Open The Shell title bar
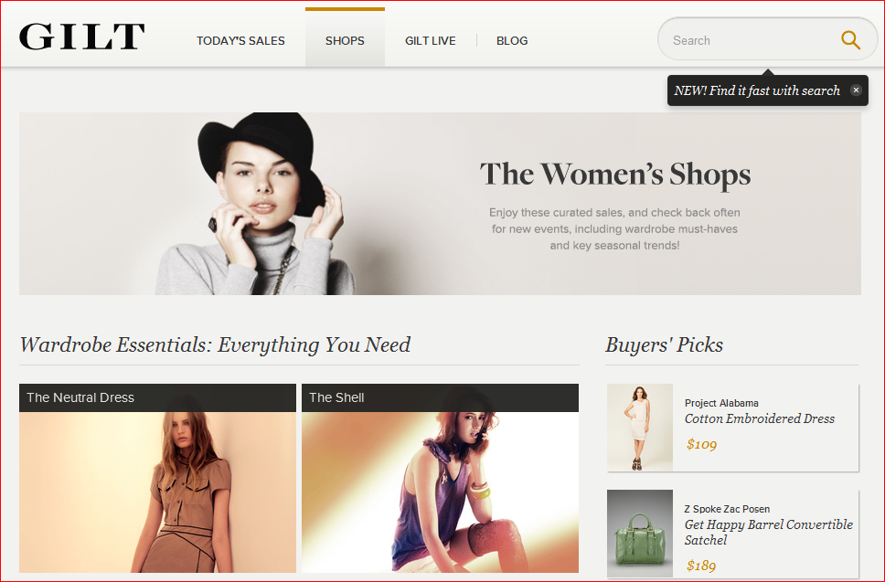Viewport: 885px width, 582px height. (x=440, y=397)
